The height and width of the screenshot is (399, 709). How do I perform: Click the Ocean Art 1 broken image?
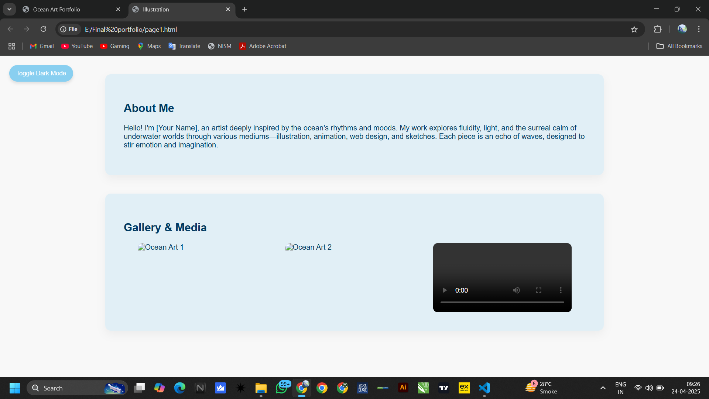pos(161,247)
